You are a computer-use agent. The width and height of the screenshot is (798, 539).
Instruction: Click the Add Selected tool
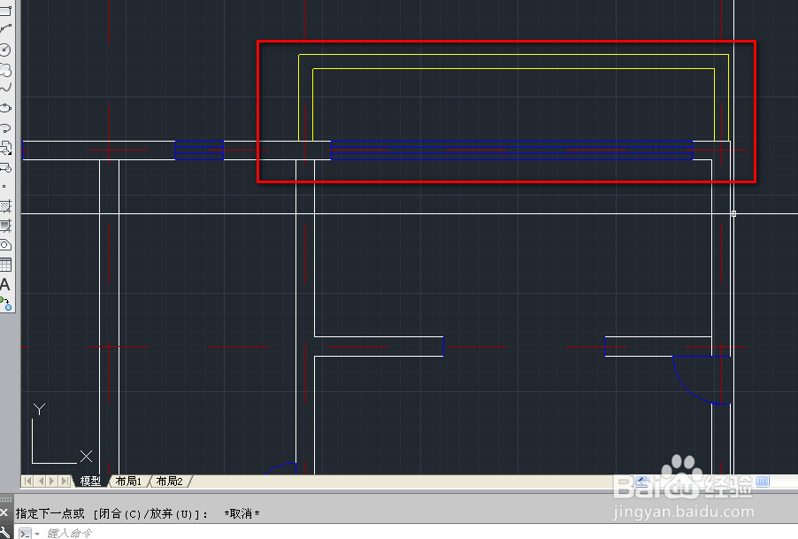pyautogui.click(x=5, y=304)
